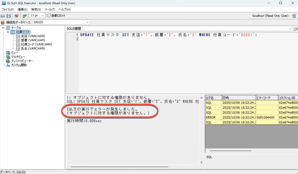Run the SQL with the green arrow icon
Viewport: 298px width, 174px height.
click(24, 16)
